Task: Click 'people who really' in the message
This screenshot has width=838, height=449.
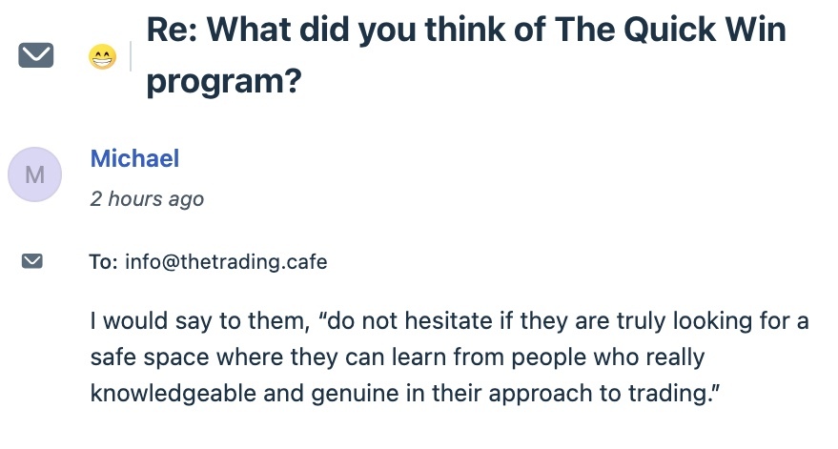Action: [608, 357]
